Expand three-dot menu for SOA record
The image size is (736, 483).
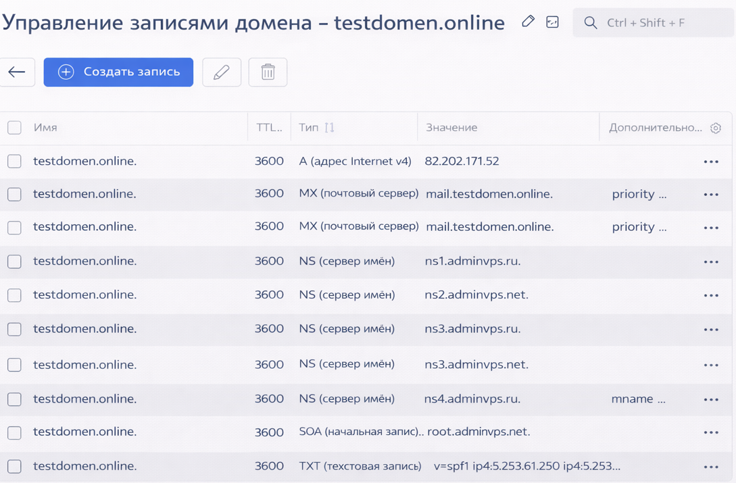711,432
